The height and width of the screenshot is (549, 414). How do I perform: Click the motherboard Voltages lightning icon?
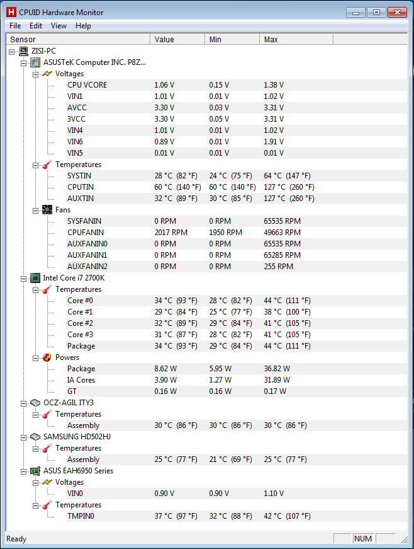(47, 74)
